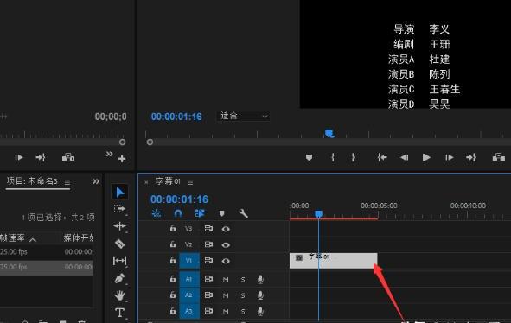The width and height of the screenshot is (511, 323).
Task: Target the A3 audio track
Action: 189,311
